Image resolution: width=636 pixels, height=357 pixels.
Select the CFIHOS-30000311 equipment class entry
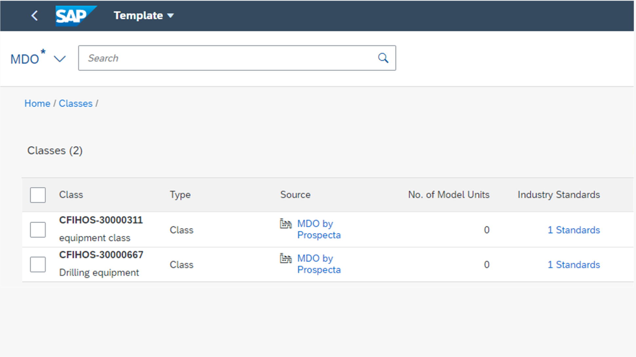(101, 220)
